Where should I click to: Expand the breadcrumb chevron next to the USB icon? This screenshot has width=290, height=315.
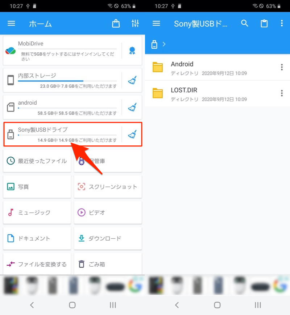[x=164, y=44]
